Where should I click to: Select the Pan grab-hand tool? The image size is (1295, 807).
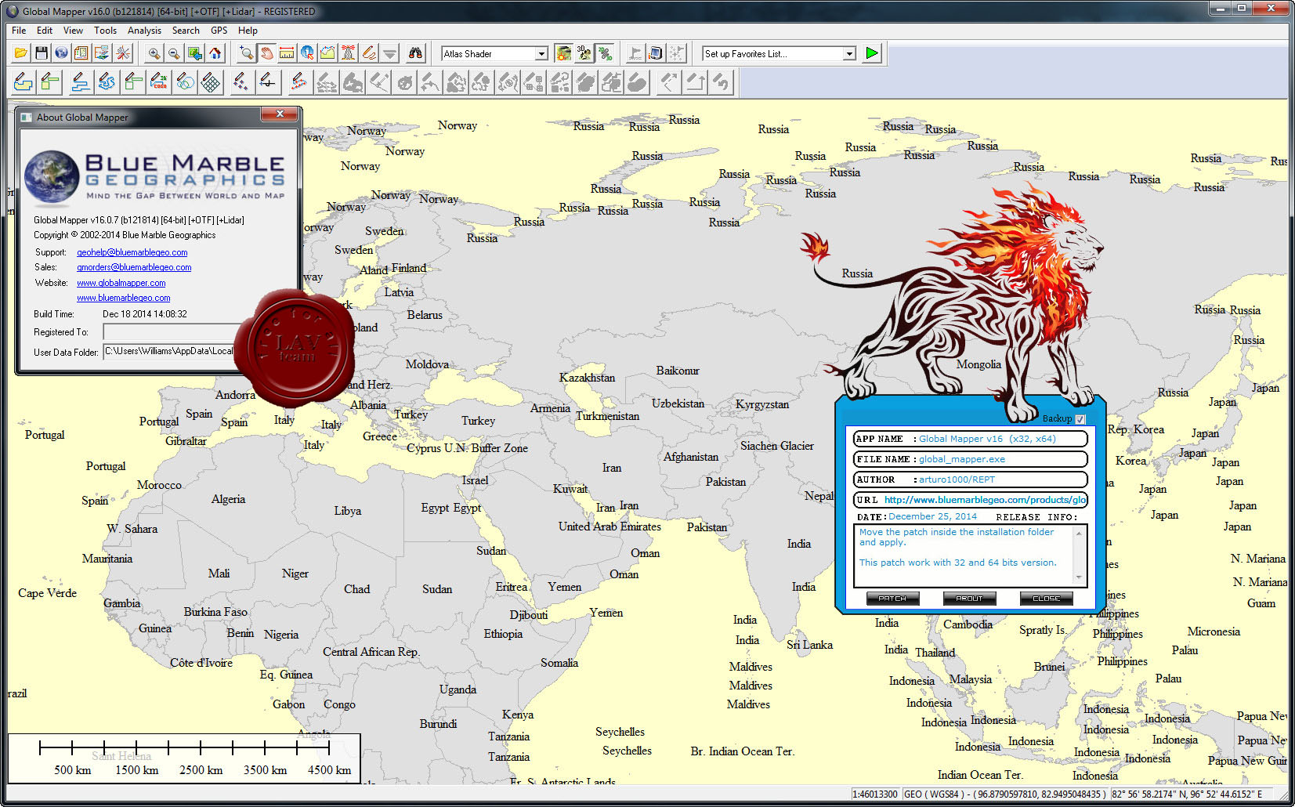coord(267,53)
